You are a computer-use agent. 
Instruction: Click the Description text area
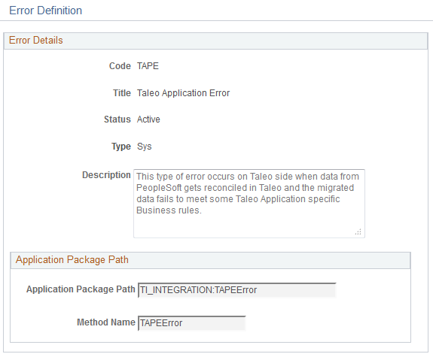click(249, 204)
